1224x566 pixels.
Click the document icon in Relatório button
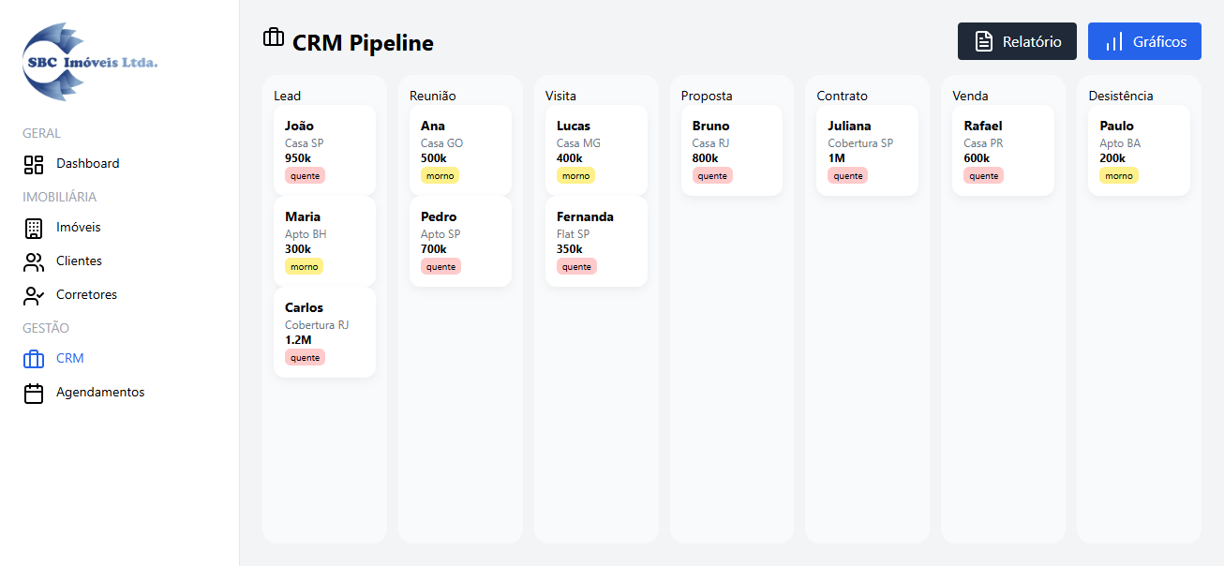click(x=984, y=41)
